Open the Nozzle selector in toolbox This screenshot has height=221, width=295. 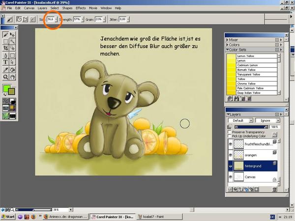pos(5,116)
